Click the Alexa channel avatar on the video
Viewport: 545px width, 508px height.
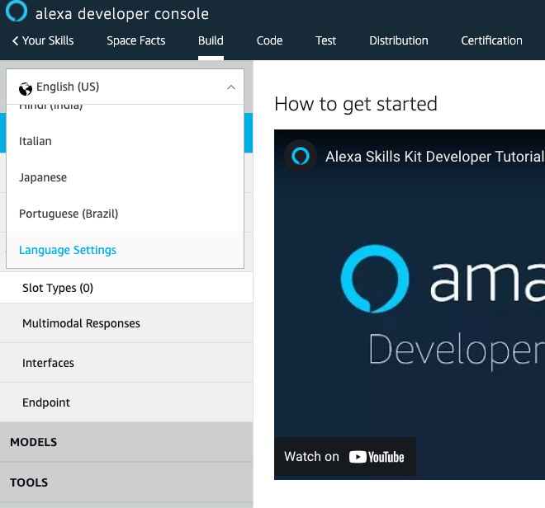301,156
